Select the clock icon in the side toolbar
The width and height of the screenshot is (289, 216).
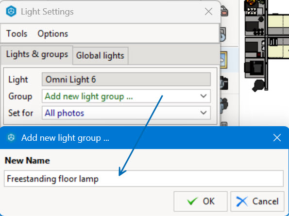(x=223, y=35)
